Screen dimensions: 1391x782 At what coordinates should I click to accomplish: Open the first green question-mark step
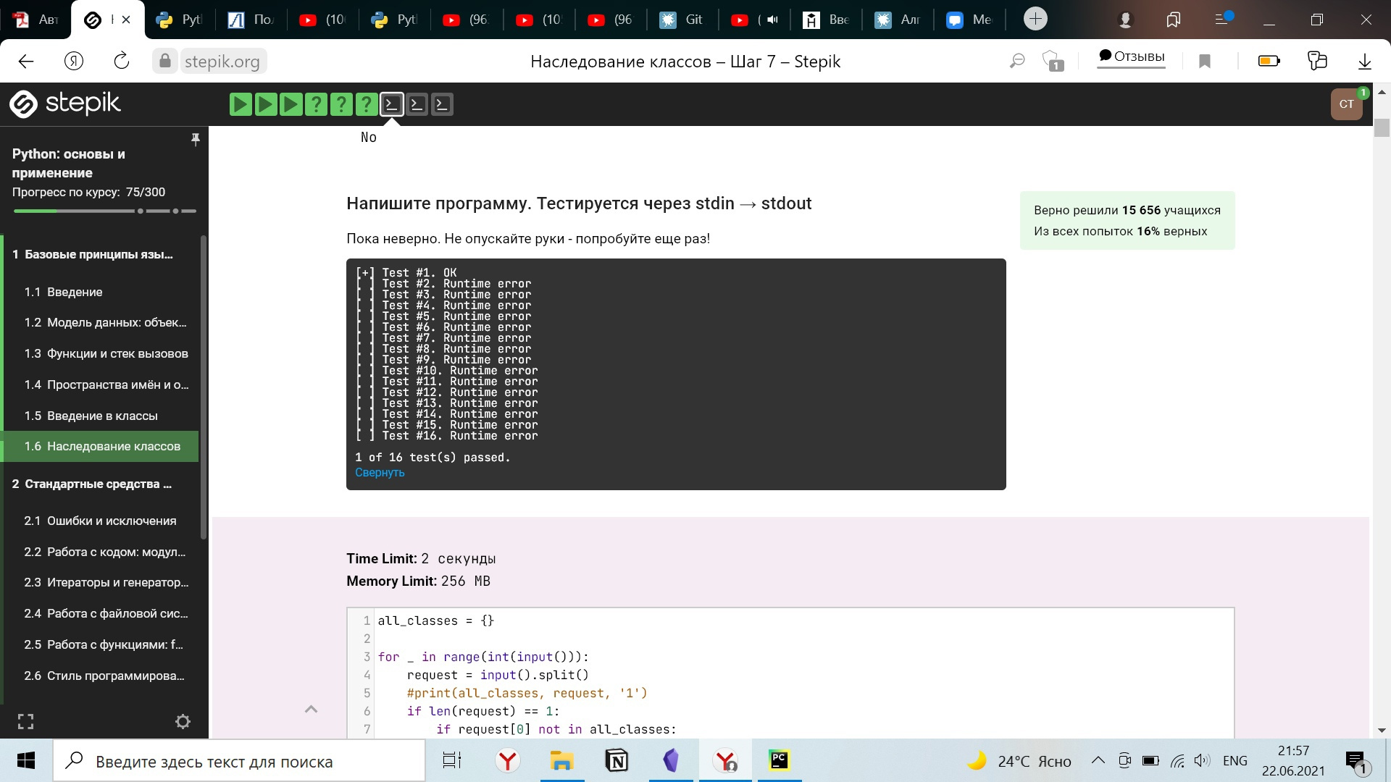point(316,104)
